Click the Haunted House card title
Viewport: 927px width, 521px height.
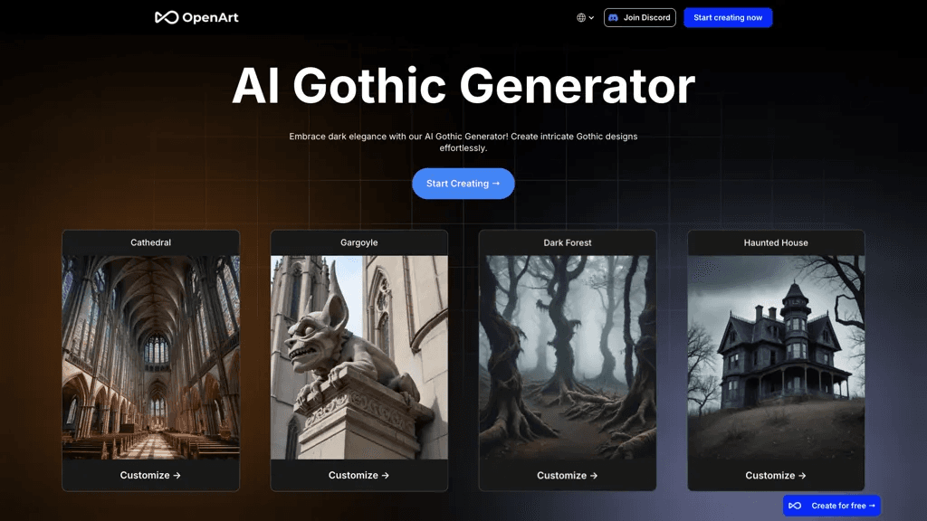[776, 242]
